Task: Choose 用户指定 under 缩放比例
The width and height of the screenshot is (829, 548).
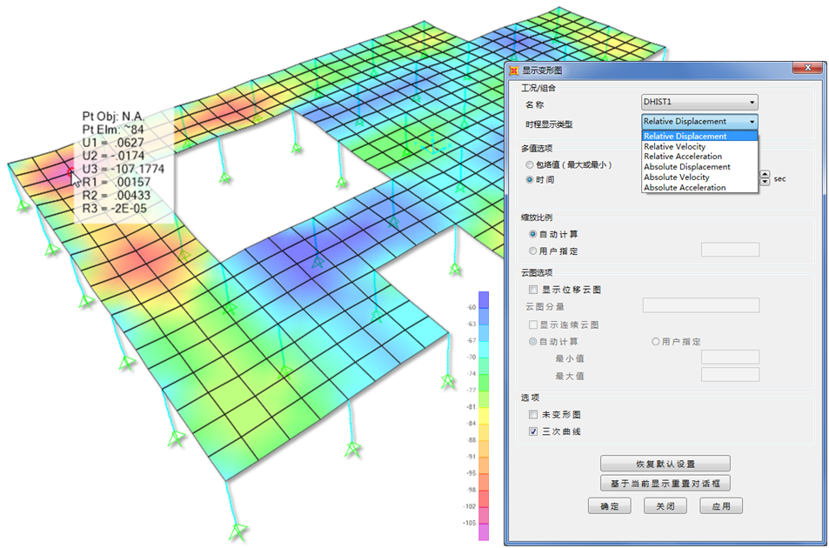Action: [x=533, y=251]
